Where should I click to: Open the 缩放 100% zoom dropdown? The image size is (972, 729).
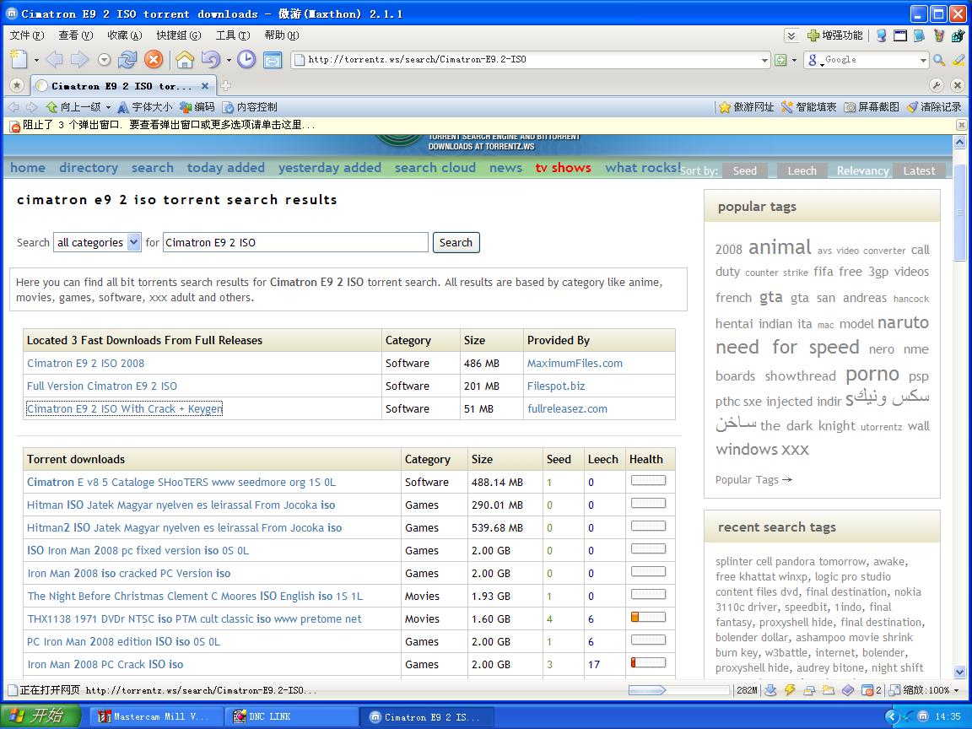coord(955,690)
